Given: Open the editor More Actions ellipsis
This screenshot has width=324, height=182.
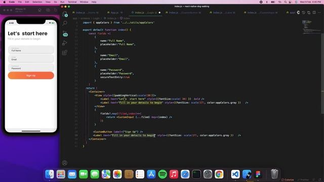Looking at the screenshot, I should click(x=319, y=13).
